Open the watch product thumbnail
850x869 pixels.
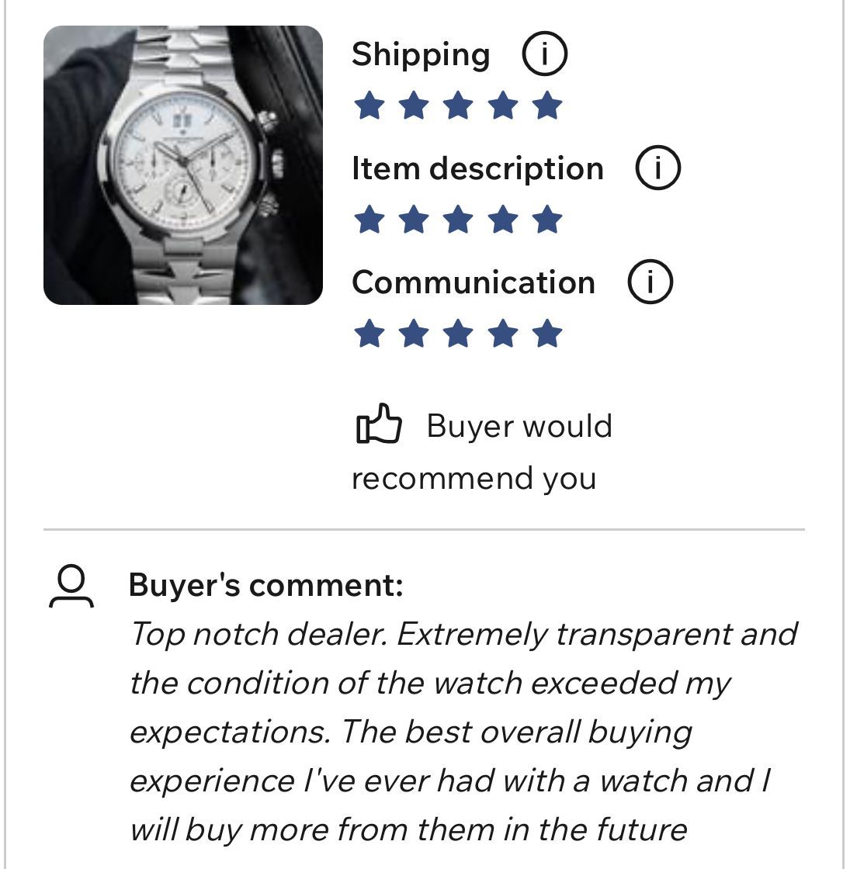coord(183,165)
